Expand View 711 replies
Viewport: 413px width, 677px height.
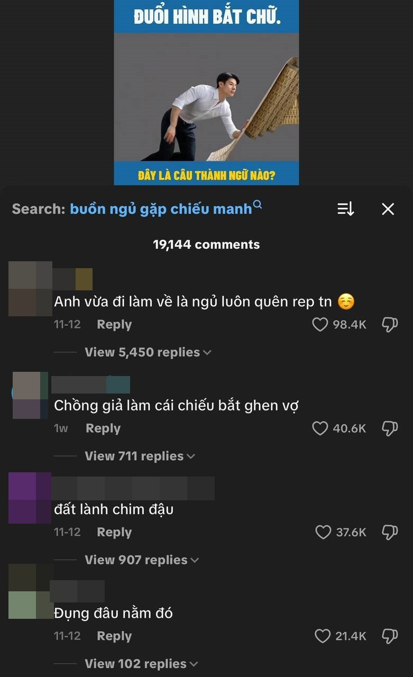(x=140, y=456)
